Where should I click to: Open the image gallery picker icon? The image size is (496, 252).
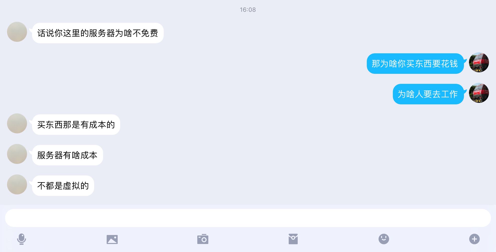(x=112, y=239)
